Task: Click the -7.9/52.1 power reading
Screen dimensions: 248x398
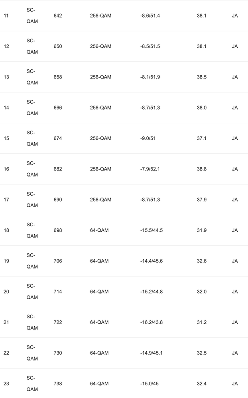Action: (150, 169)
